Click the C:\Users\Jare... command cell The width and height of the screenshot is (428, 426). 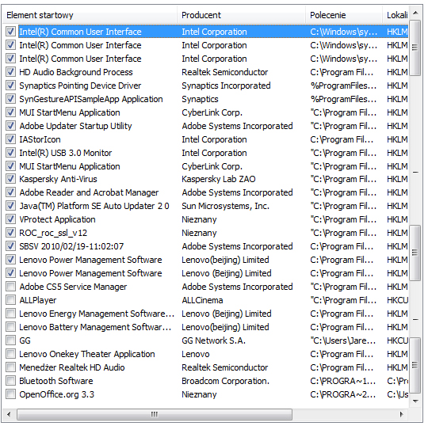343,340
